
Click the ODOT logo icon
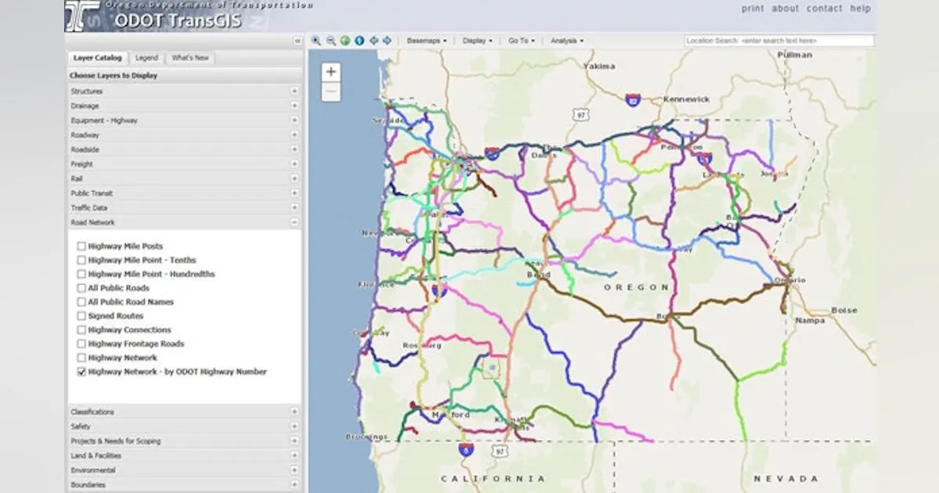(83, 15)
